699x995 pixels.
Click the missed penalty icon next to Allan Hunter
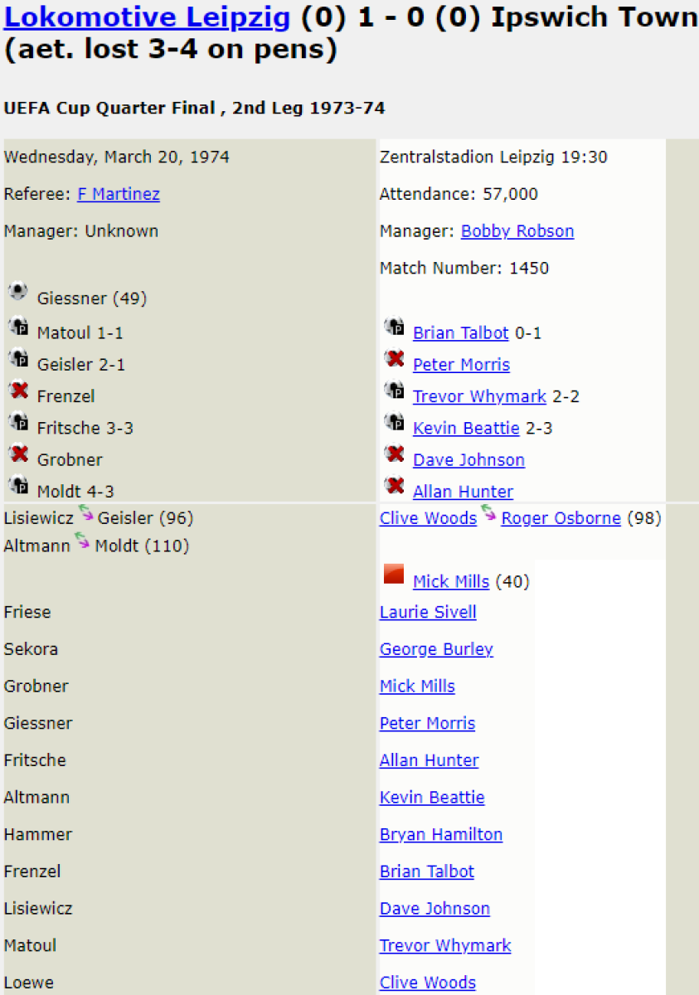pos(394,485)
